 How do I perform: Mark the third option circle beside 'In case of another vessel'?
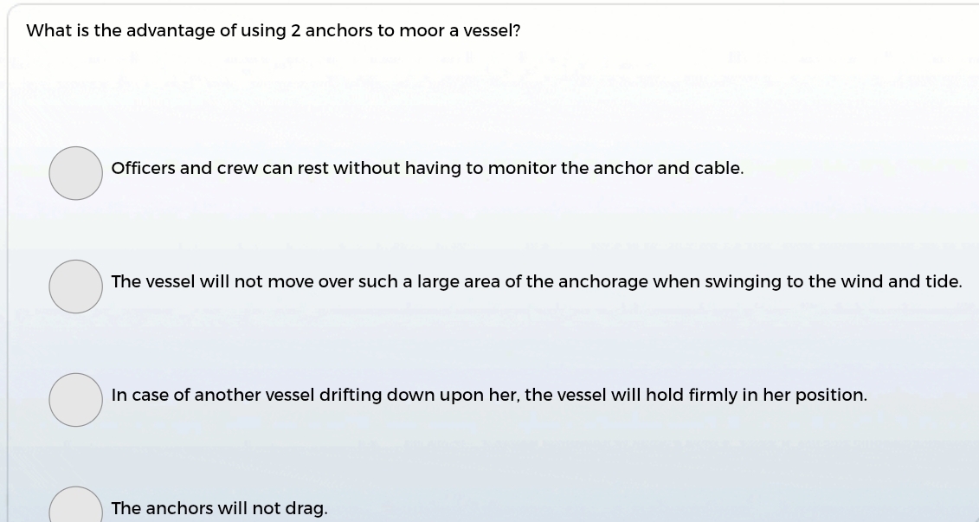[75, 400]
